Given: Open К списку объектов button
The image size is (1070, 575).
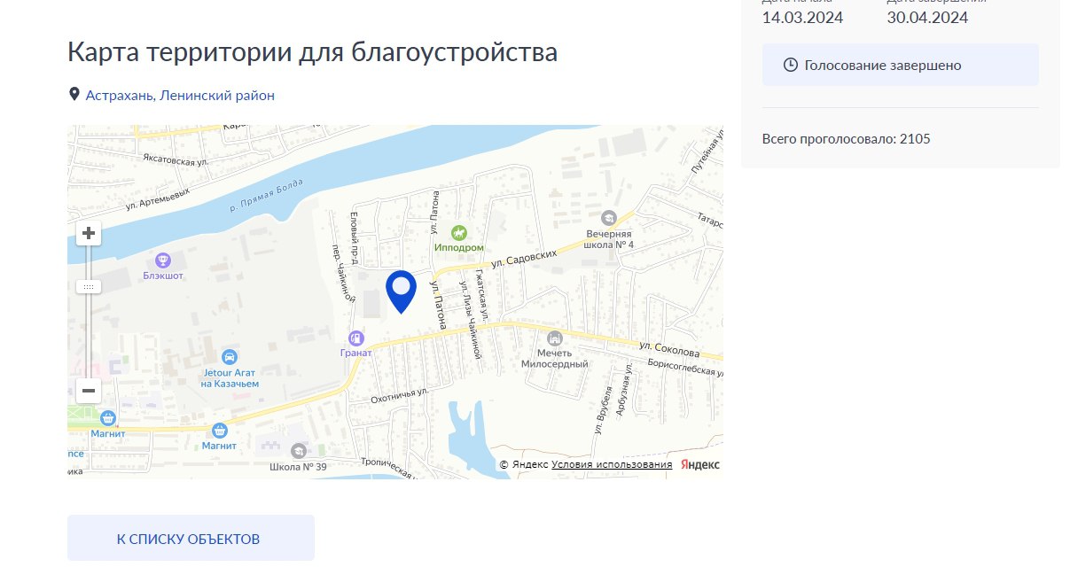Looking at the screenshot, I should (x=191, y=538).
